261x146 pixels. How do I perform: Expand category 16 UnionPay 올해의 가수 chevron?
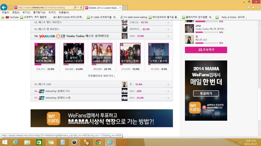[168, 91]
